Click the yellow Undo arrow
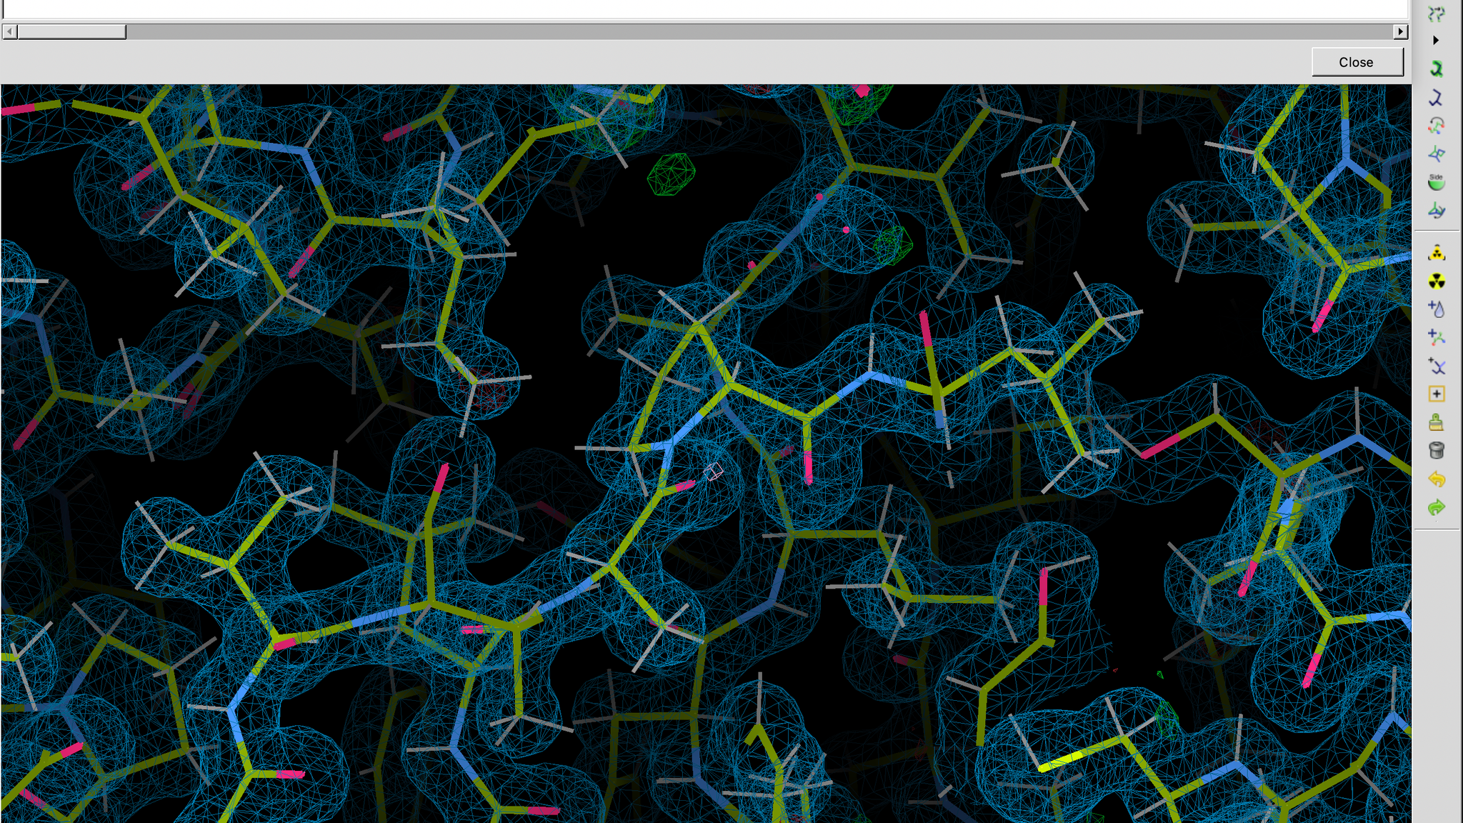 pyautogui.click(x=1437, y=479)
